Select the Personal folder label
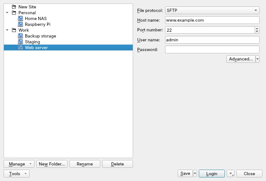The width and height of the screenshot is (266, 181). click(27, 13)
